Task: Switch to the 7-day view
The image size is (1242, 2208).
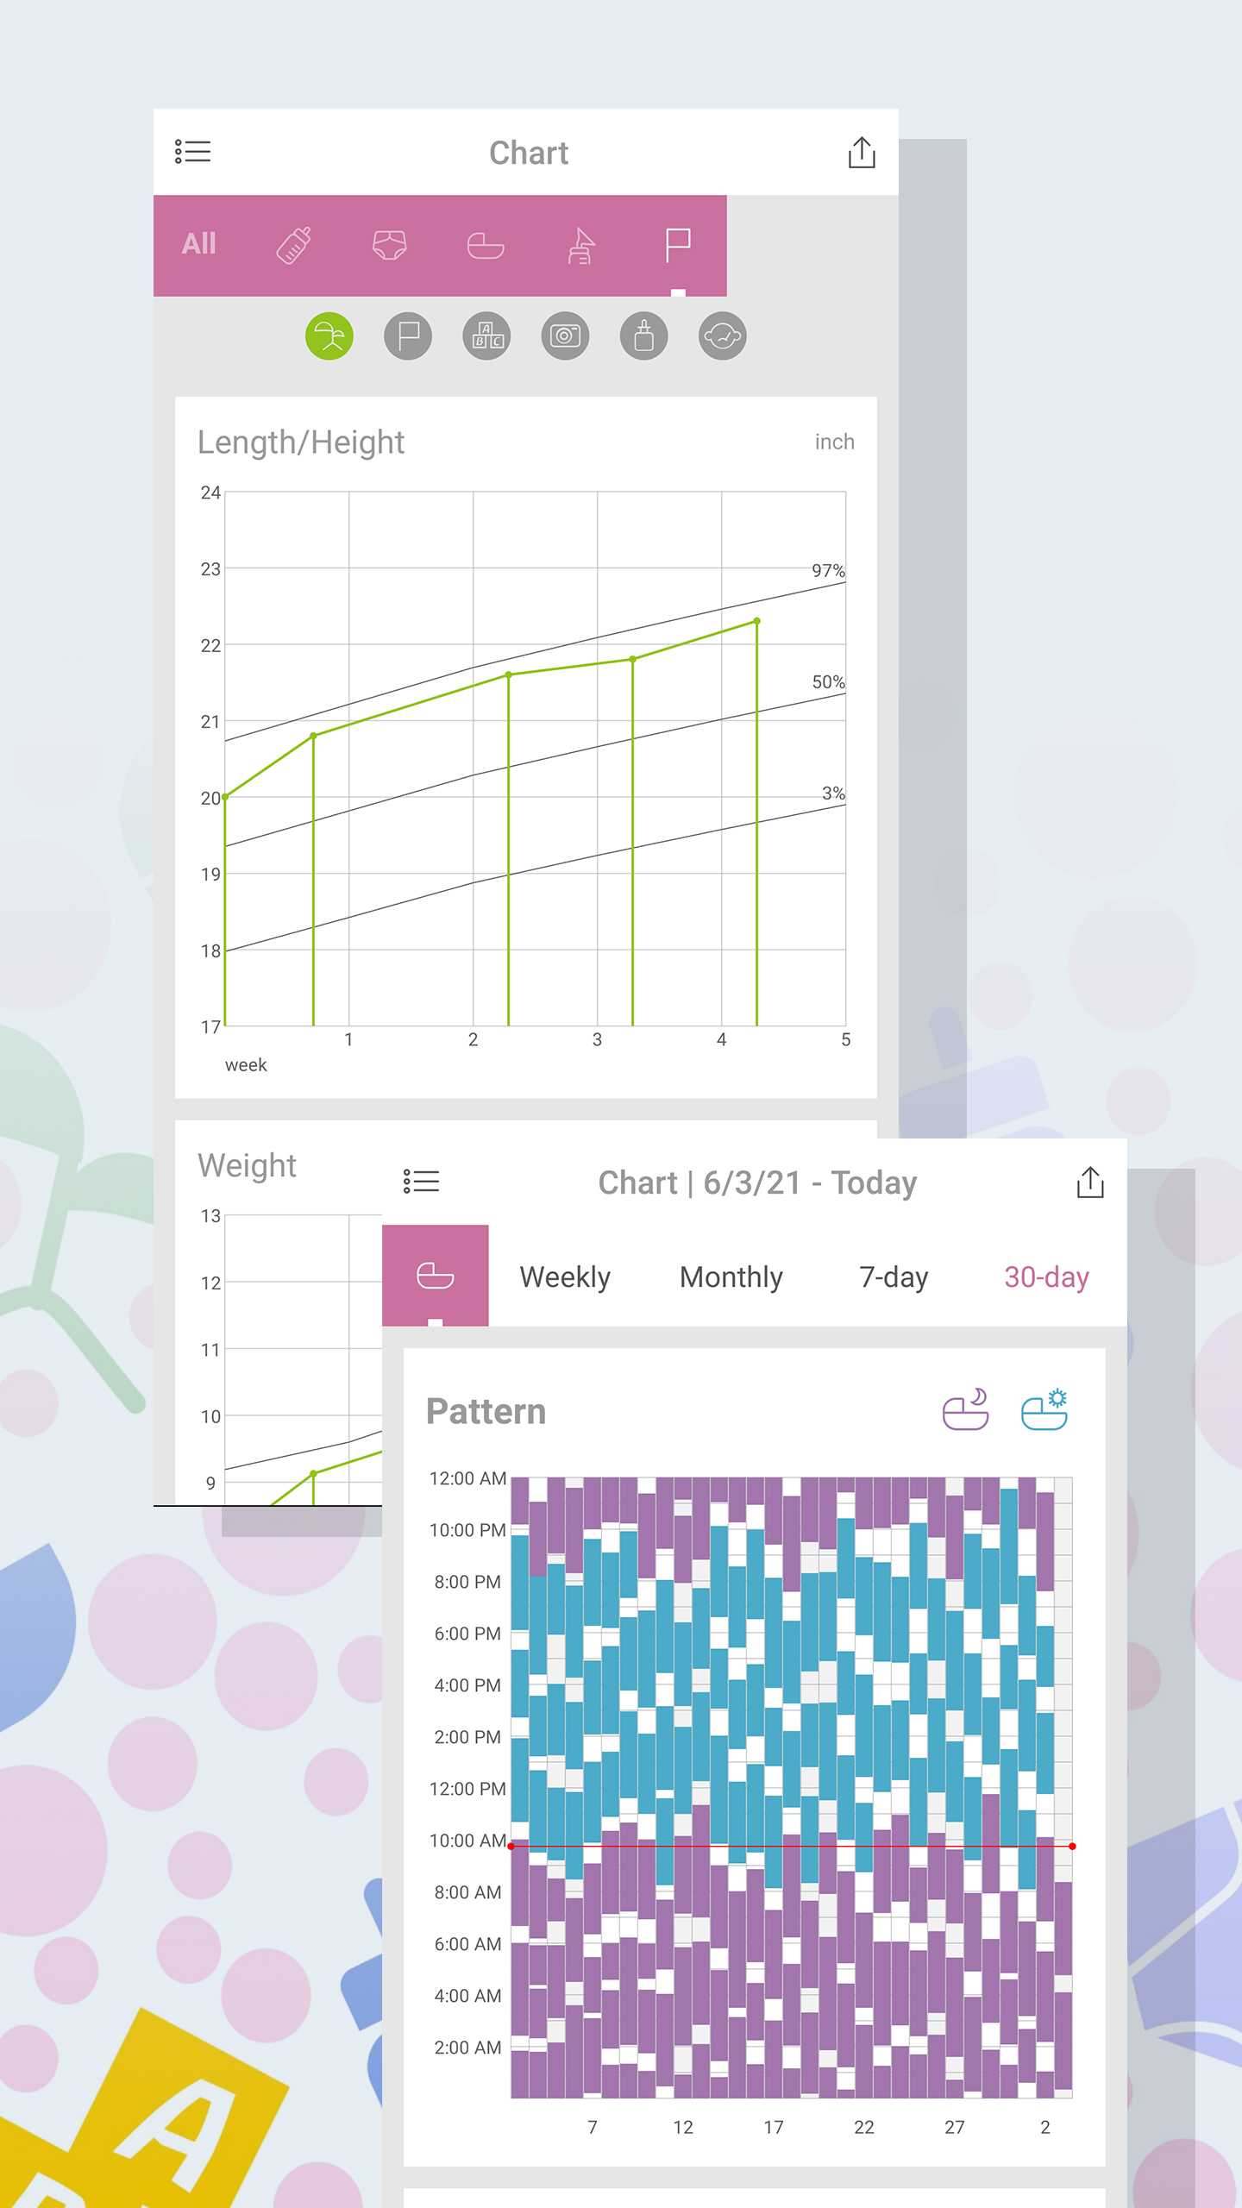Action: point(892,1276)
